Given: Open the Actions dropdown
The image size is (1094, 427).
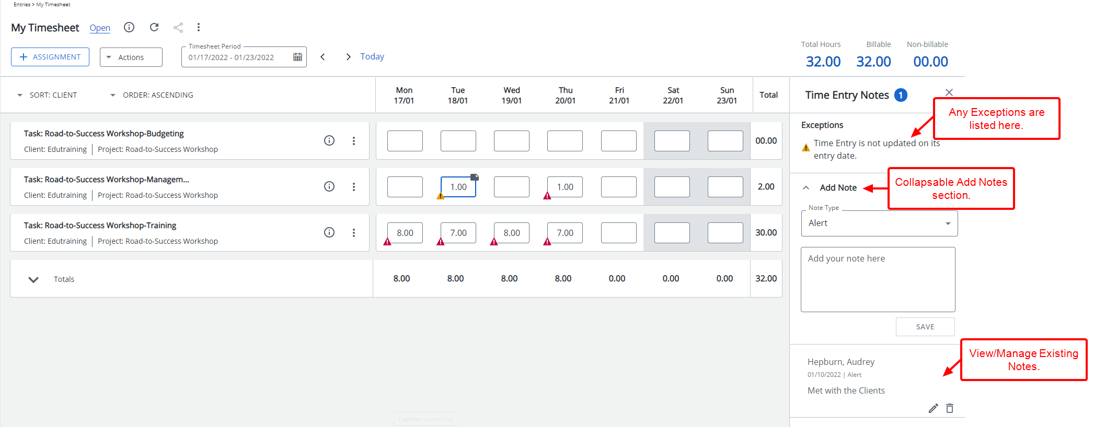Looking at the screenshot, I should (x=131, y=57).
